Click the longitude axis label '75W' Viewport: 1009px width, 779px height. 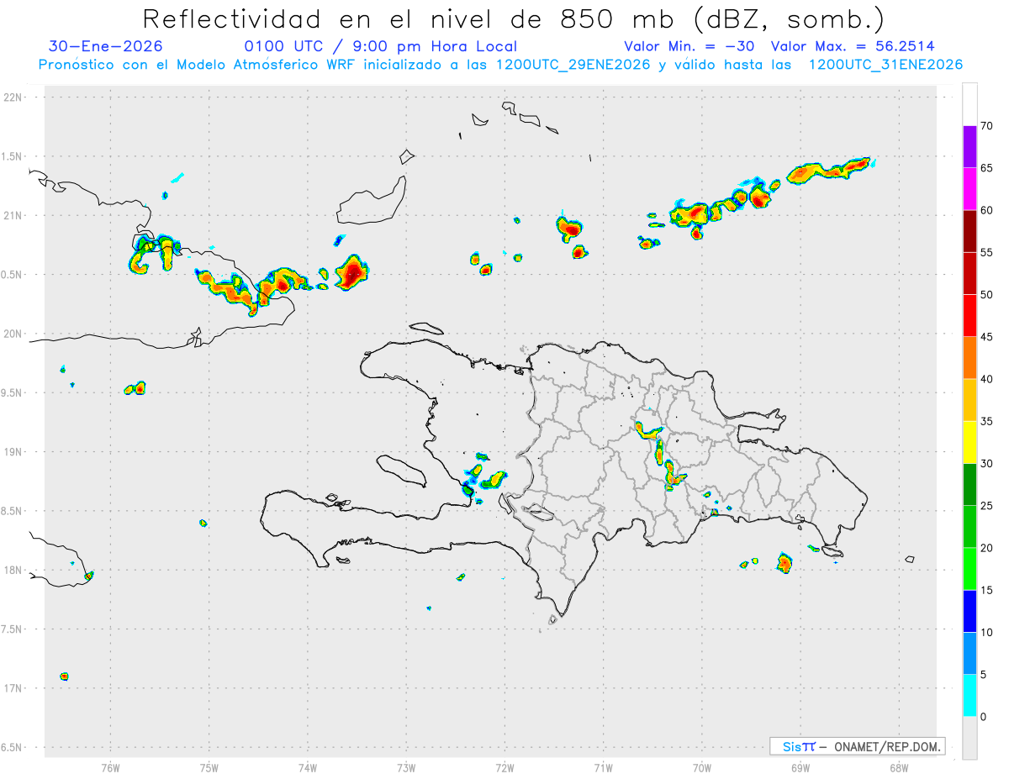(209, 768)
